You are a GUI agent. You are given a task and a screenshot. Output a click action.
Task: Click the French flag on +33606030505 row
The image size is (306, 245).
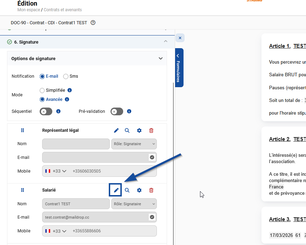click(48, 171)
